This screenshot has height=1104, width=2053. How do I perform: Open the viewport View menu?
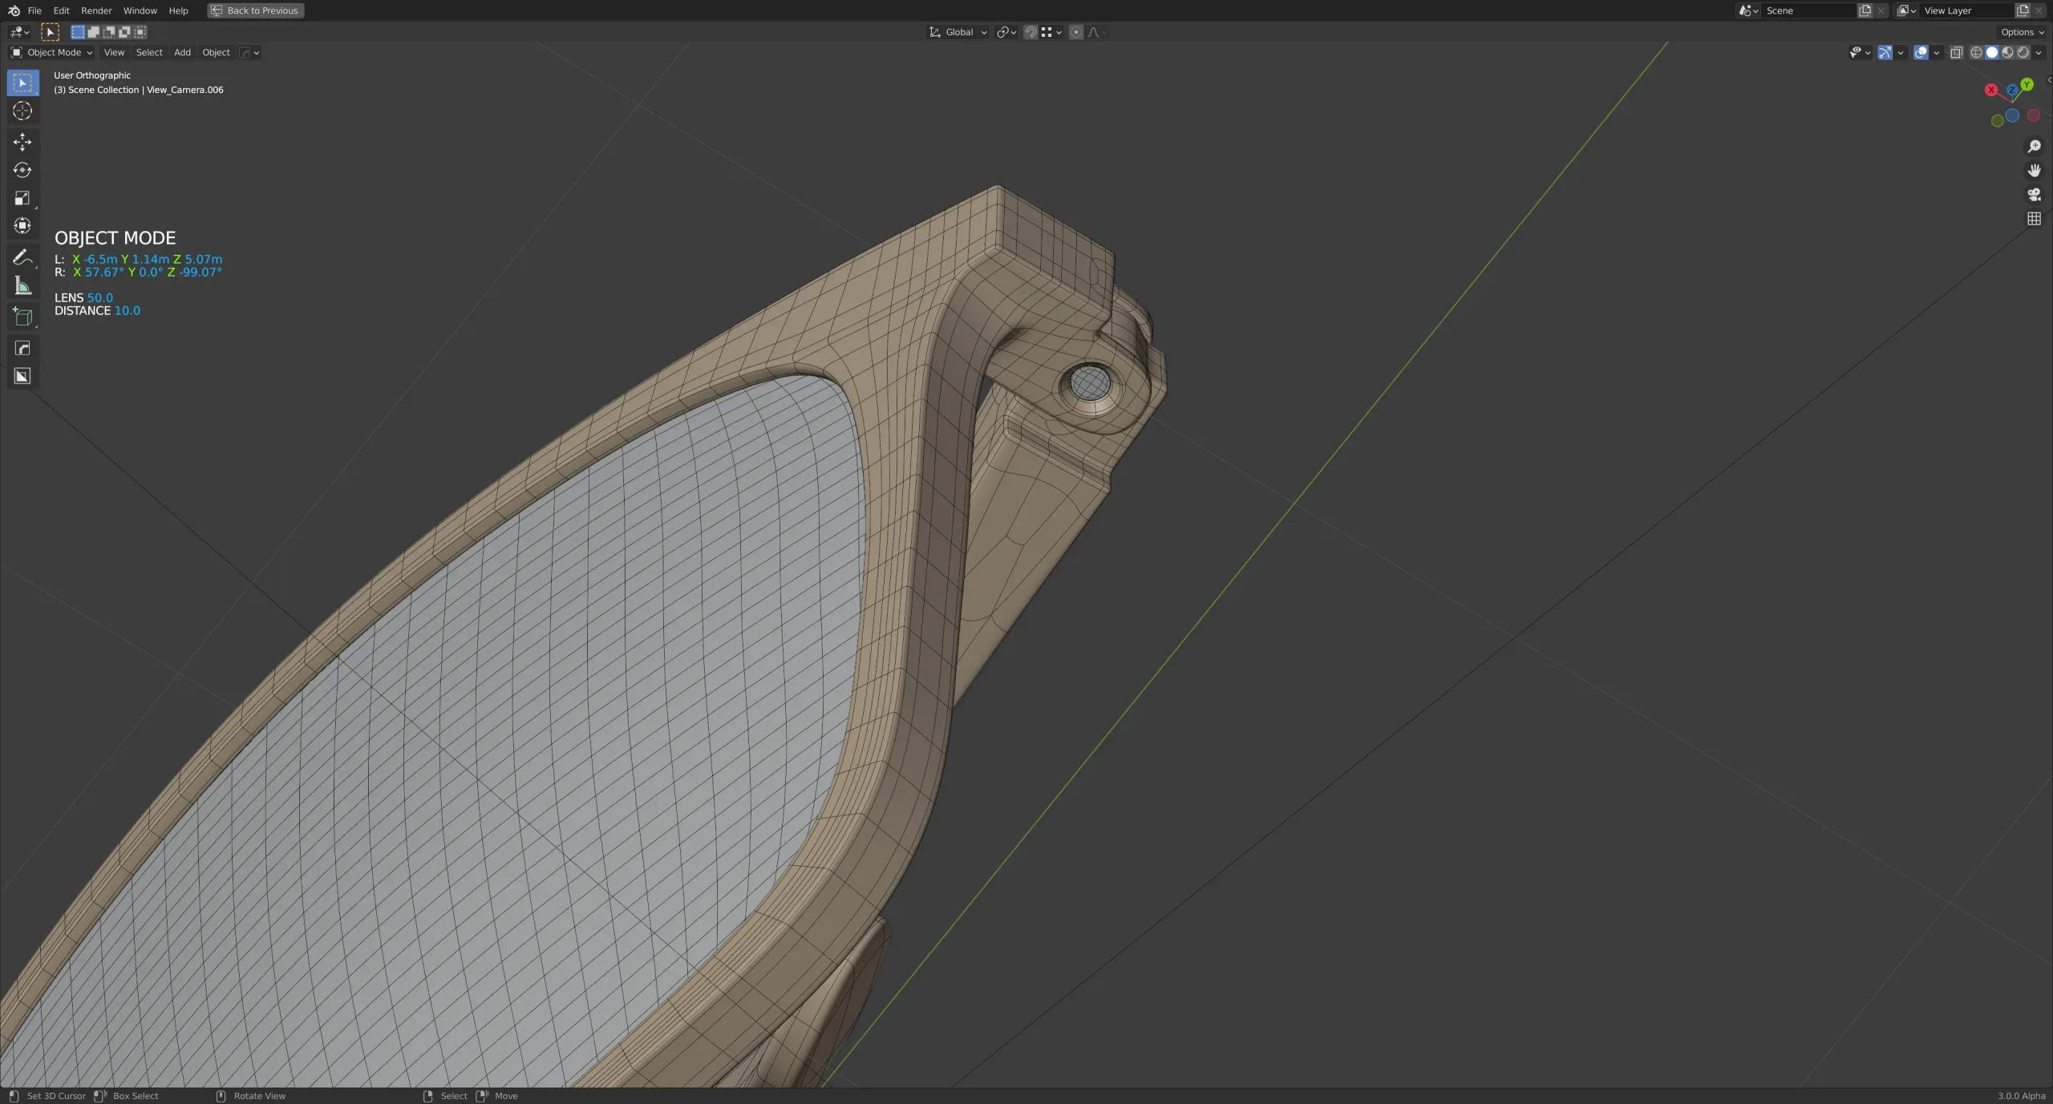[x=114, y=53]
